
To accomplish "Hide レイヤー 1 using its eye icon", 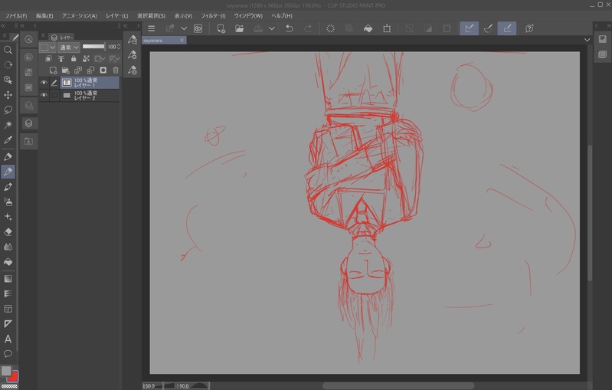I will (44, 83).
